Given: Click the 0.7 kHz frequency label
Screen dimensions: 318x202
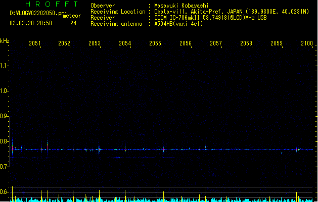Looking at the screenshot, I should click(4, 167).
